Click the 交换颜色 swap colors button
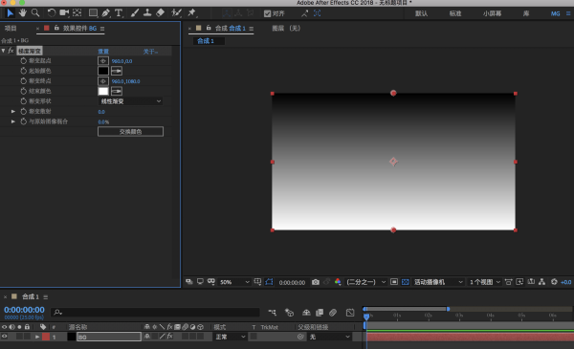 point(130,132)
